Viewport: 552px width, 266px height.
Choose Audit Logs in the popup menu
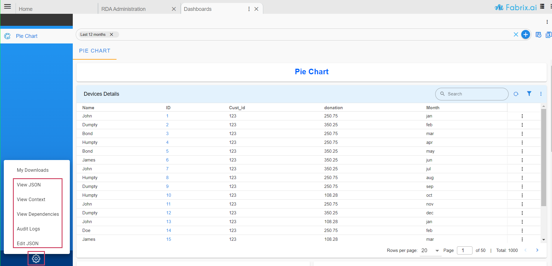(x=28, y=229)
